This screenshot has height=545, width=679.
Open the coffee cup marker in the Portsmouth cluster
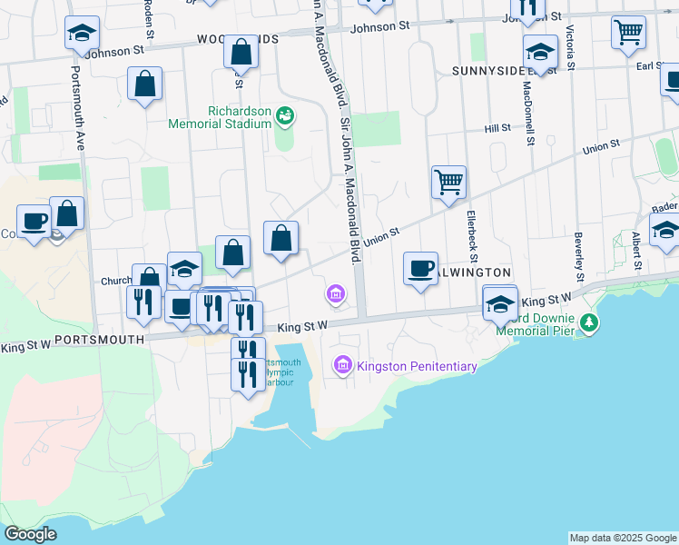178,308
